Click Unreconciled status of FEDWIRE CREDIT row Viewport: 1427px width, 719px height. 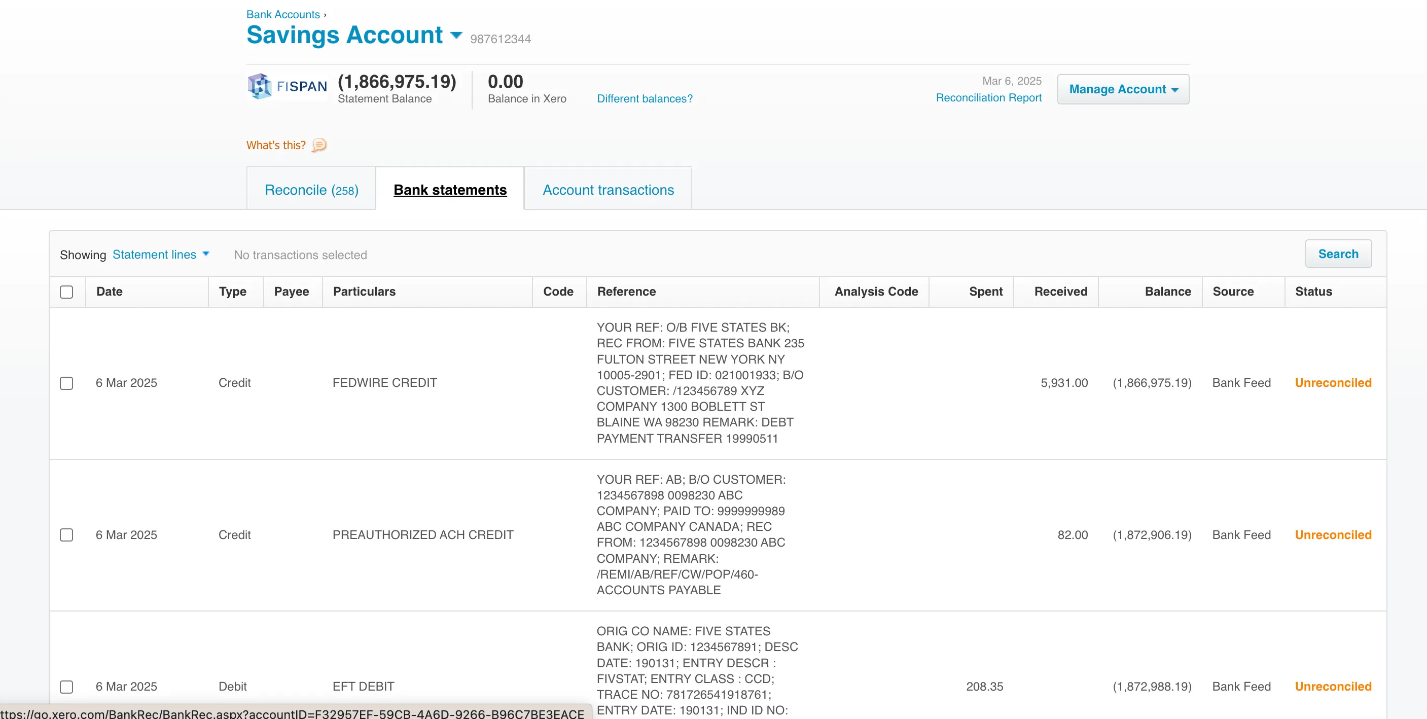(1333, 383)
